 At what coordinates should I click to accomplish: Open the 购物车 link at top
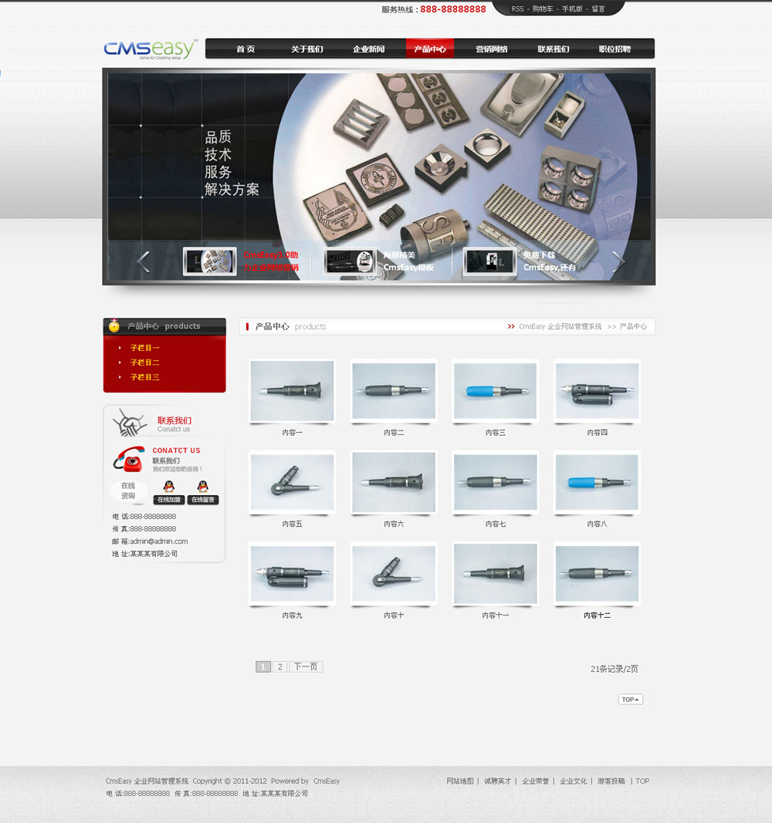542,9
